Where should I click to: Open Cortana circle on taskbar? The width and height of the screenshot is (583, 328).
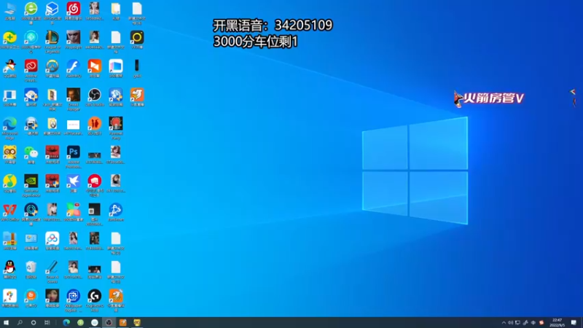coord(34,322)
